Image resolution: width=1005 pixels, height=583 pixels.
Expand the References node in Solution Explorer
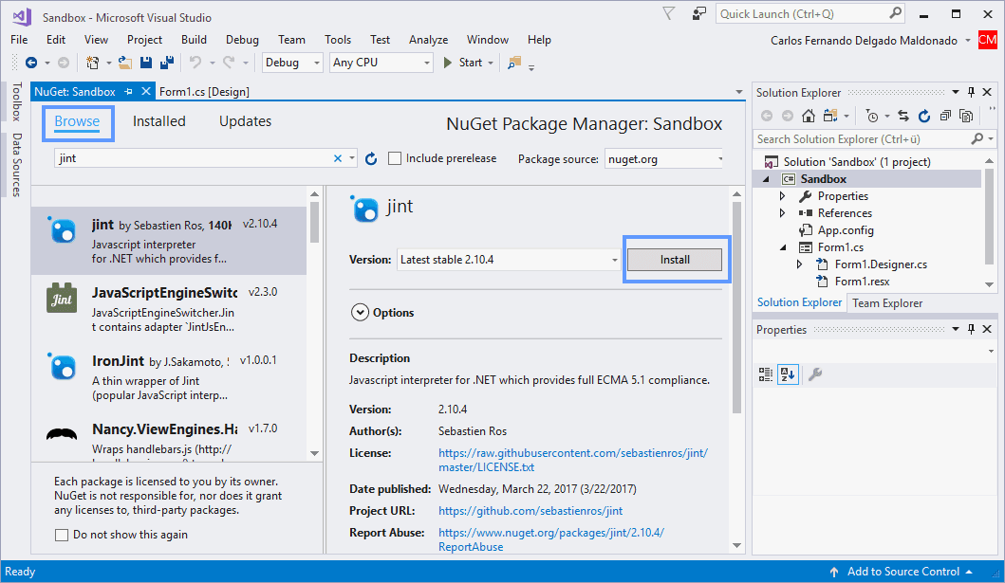point(782,213)
